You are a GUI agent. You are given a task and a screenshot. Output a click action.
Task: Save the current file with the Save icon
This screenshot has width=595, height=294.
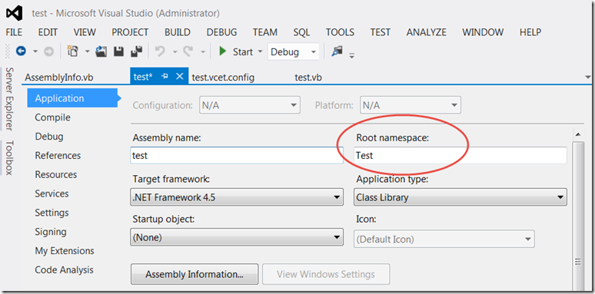(x=119, y=51)
